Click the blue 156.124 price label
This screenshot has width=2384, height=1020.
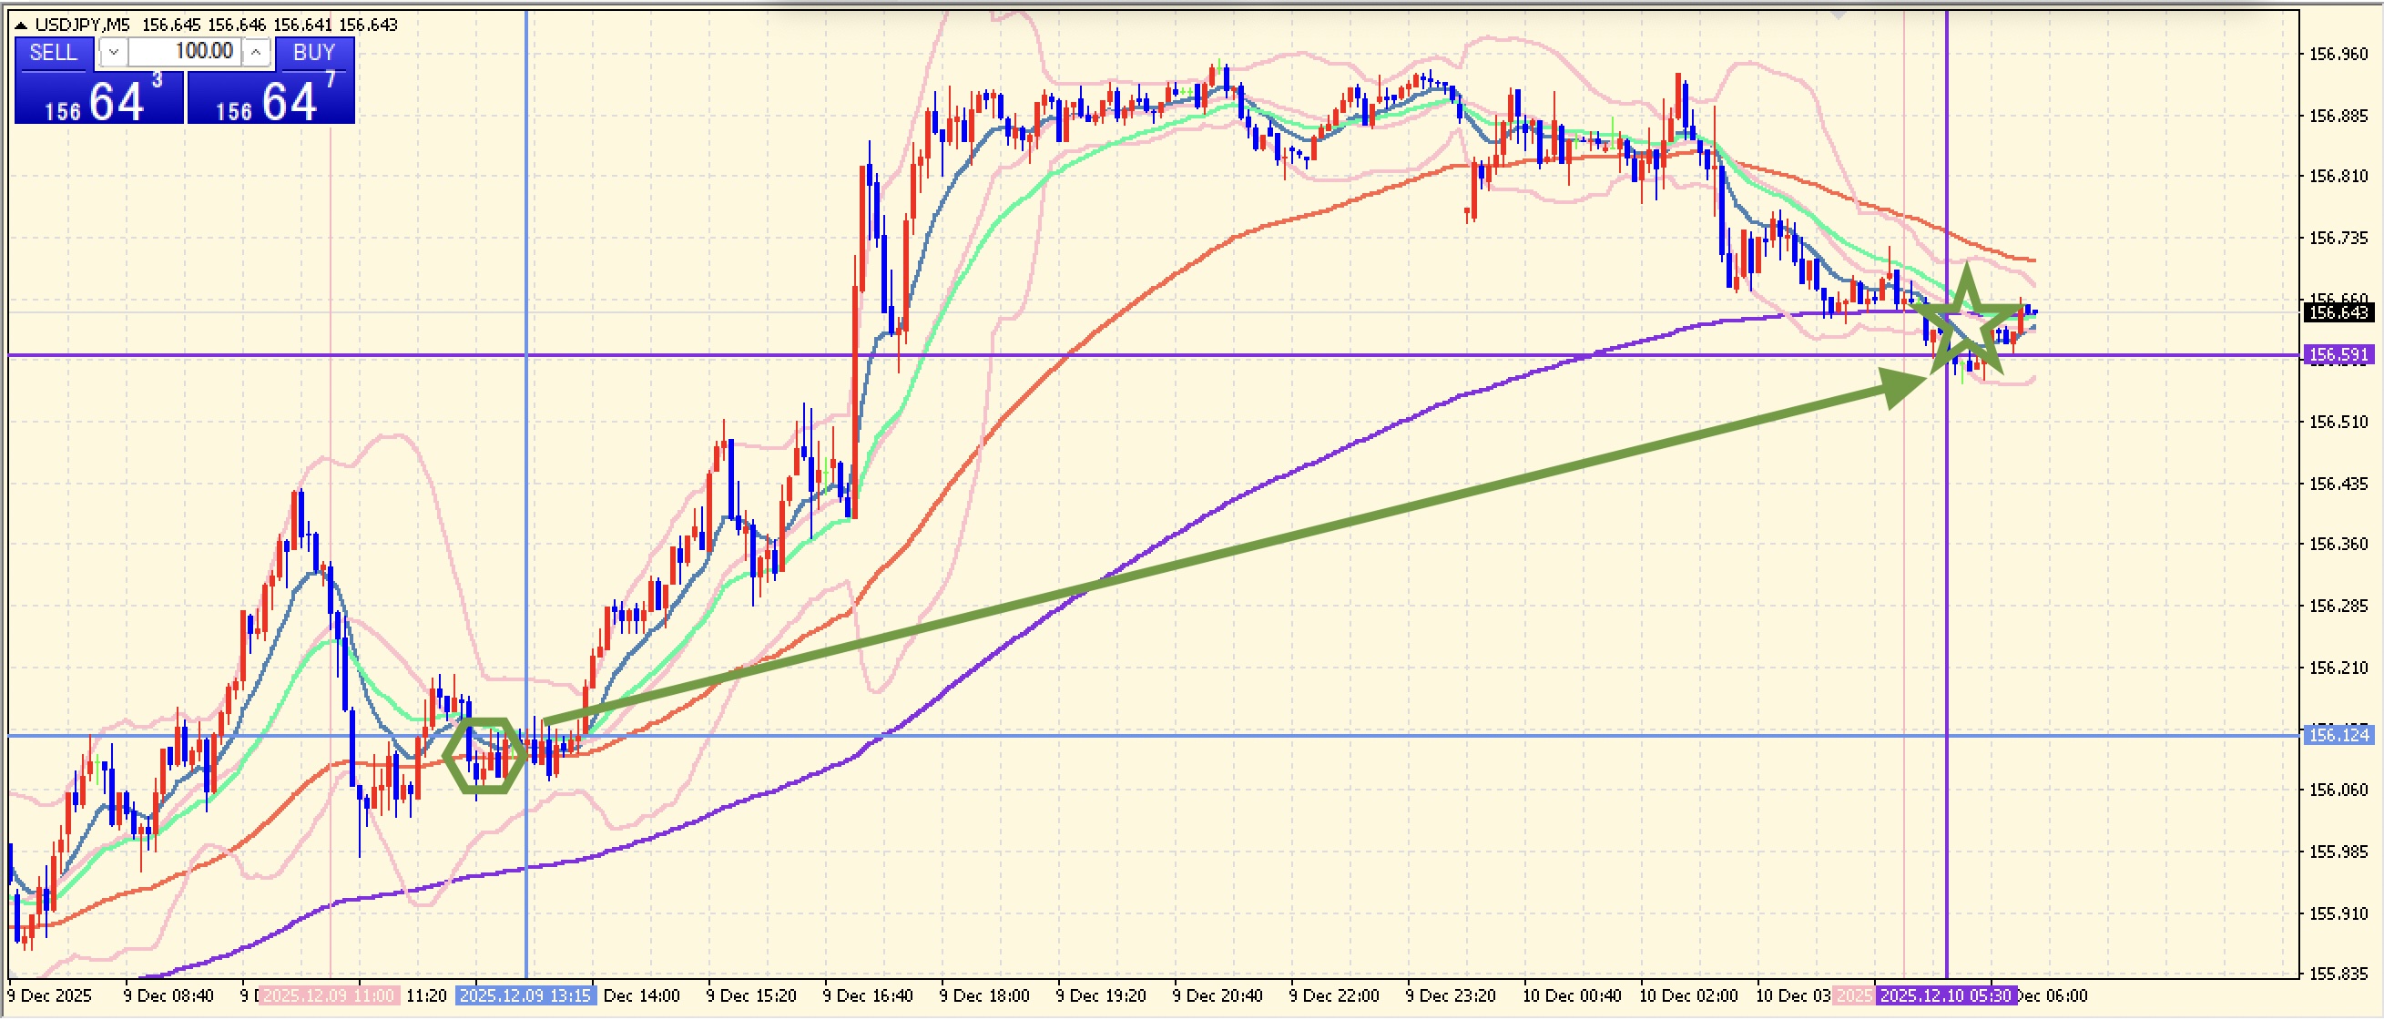click(2338, 735)
